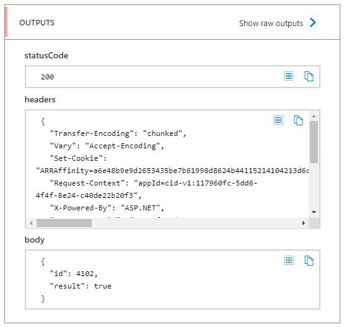Click the Transfer-Encoding header line
The image size is (344, 327).
pos(118,133)
